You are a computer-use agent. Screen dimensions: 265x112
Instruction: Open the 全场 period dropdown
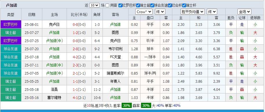pyautogui.click(x=244, y=12)
